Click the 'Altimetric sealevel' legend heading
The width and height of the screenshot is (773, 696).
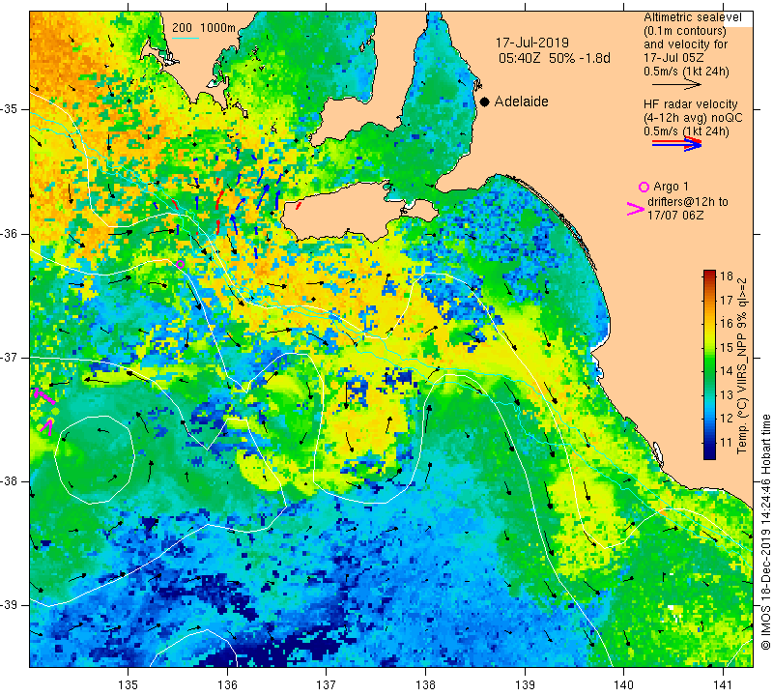[692, 17]
